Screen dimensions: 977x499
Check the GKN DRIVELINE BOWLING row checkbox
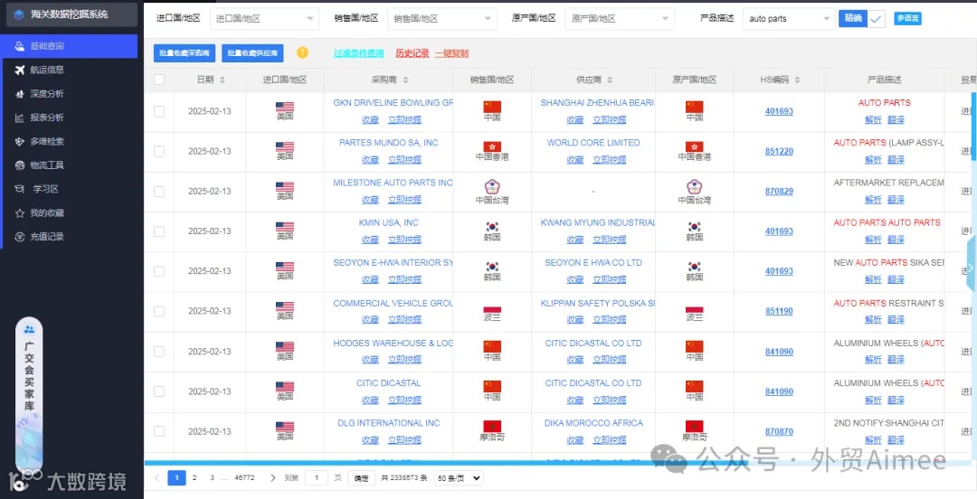pos(159,111)
